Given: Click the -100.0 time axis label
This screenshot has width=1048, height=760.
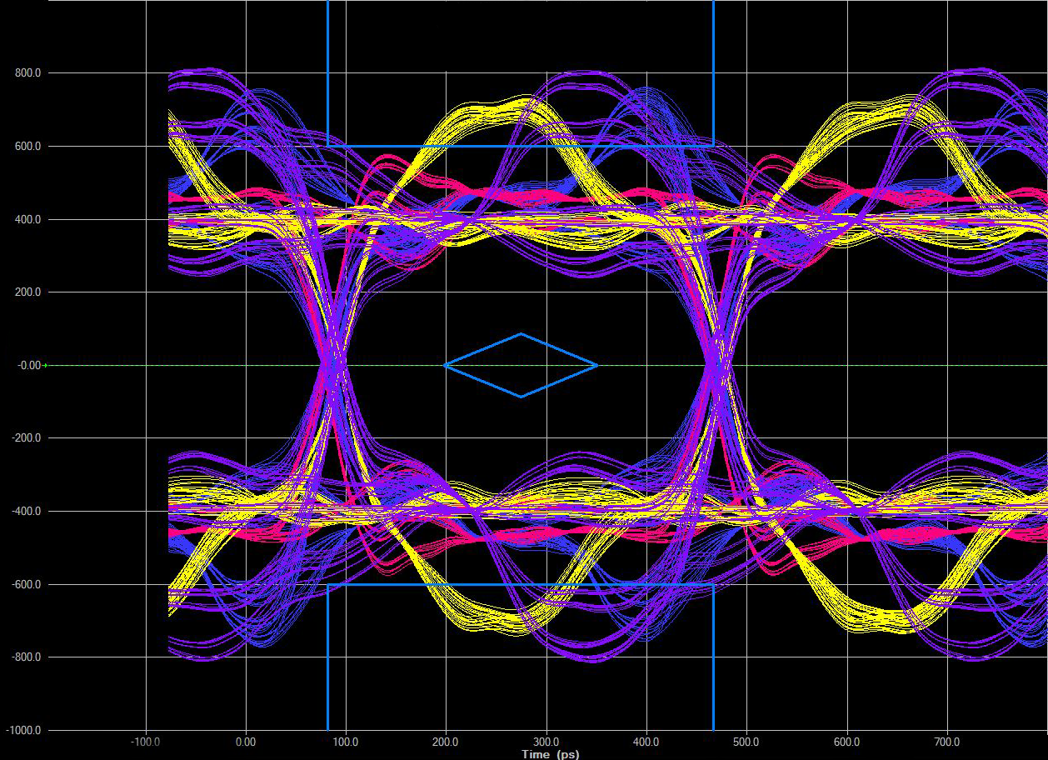Looking at the screenshot, I should pos(146,741).
